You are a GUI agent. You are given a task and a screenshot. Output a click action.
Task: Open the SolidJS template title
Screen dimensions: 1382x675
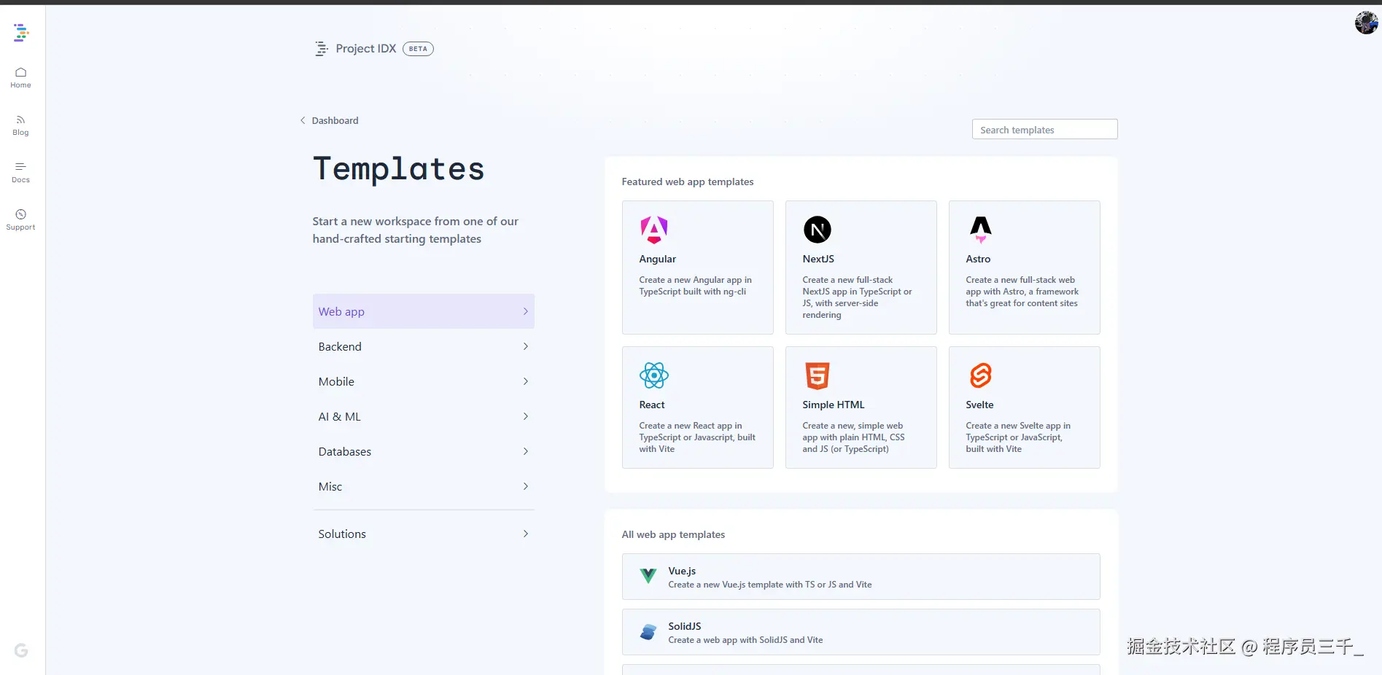tap(685, 626)
